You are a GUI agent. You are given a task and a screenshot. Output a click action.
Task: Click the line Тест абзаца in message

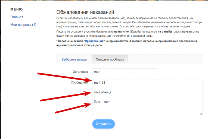pyautogui.click(x=103, y=92)
